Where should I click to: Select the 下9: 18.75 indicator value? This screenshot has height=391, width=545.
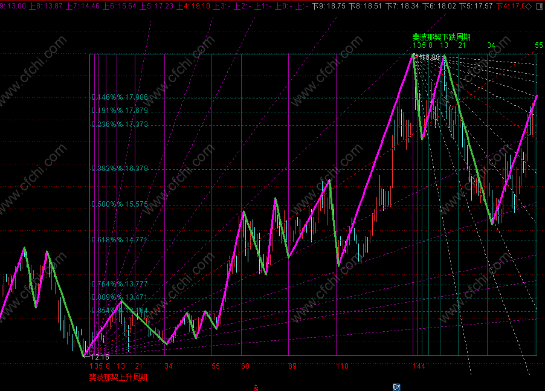(x=329, y=6)
